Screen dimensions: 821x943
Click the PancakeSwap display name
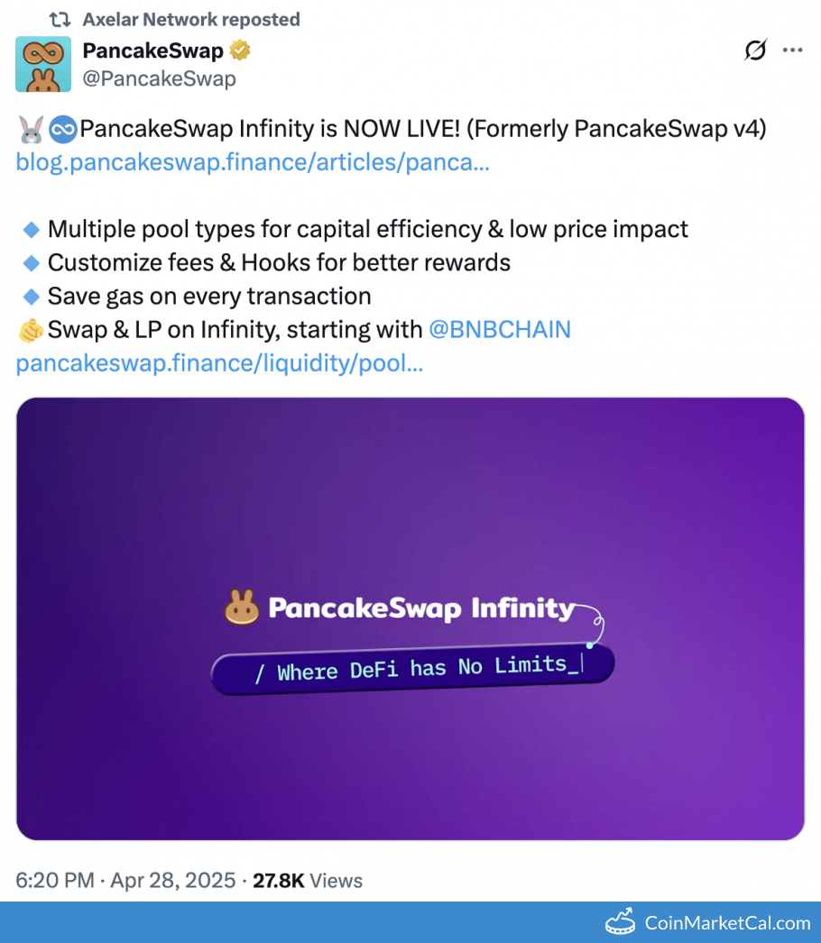click(x=152, y=51)
